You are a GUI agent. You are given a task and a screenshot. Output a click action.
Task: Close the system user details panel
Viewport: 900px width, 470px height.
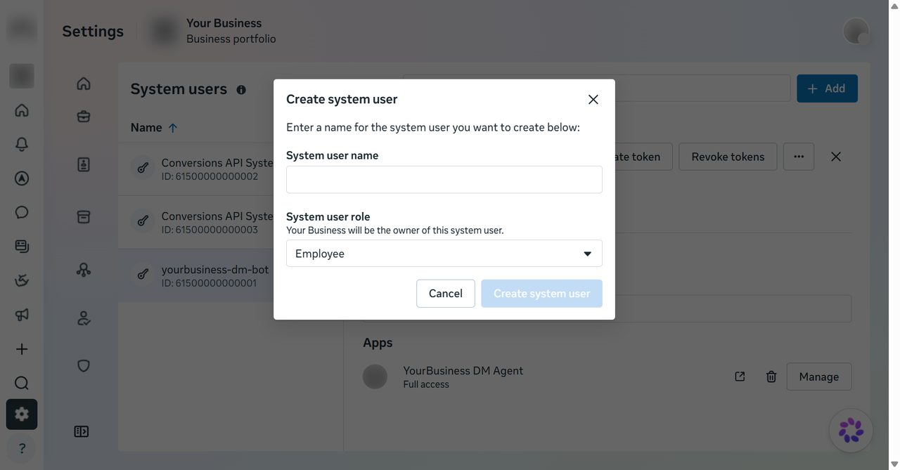tap(836, 157)
